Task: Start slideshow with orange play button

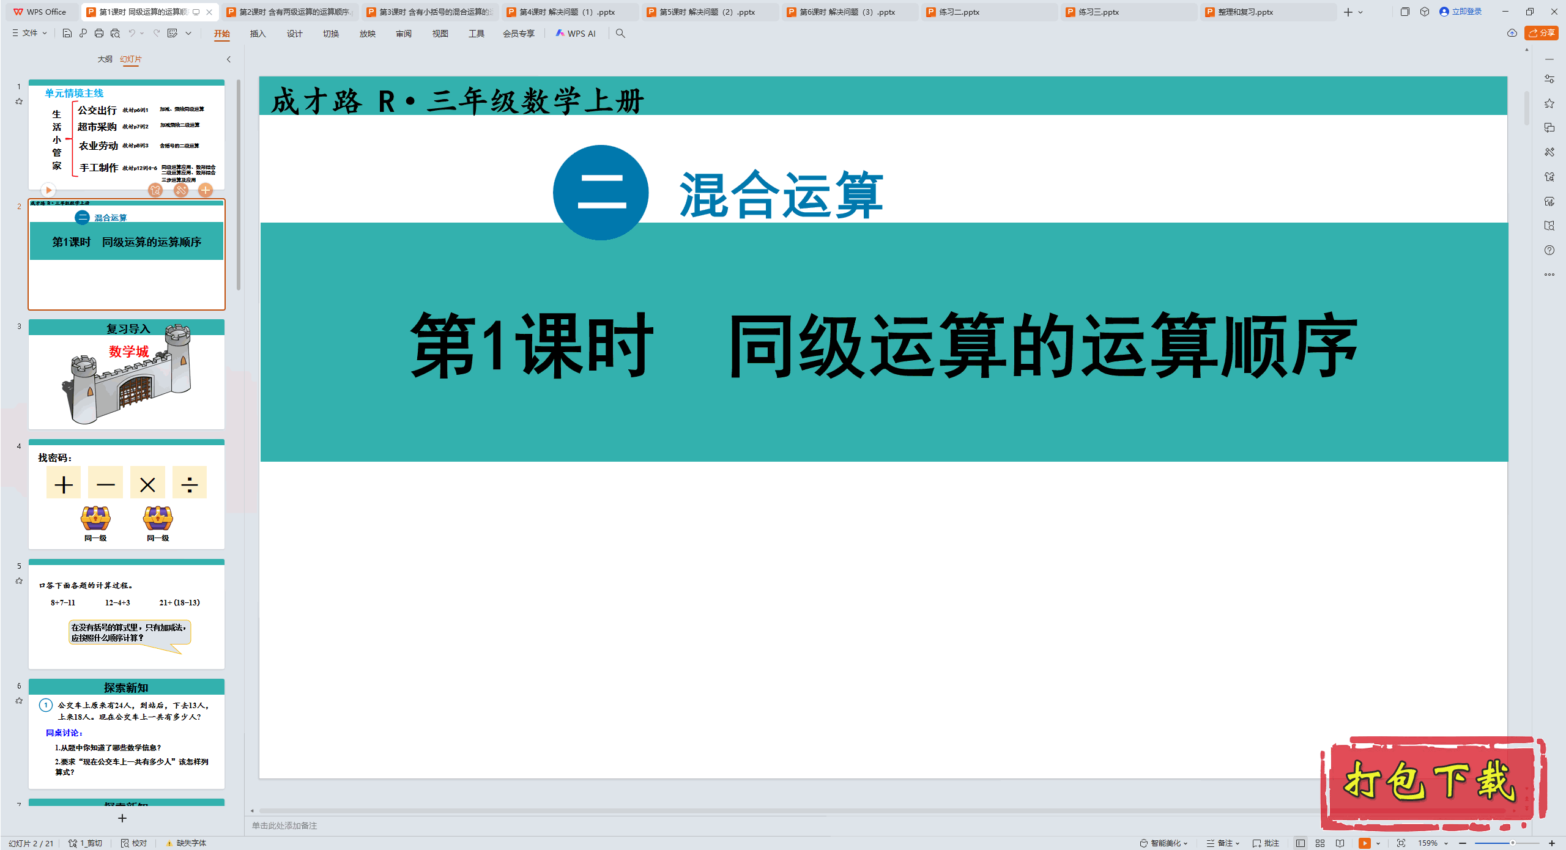Action: coord(1365,843)
